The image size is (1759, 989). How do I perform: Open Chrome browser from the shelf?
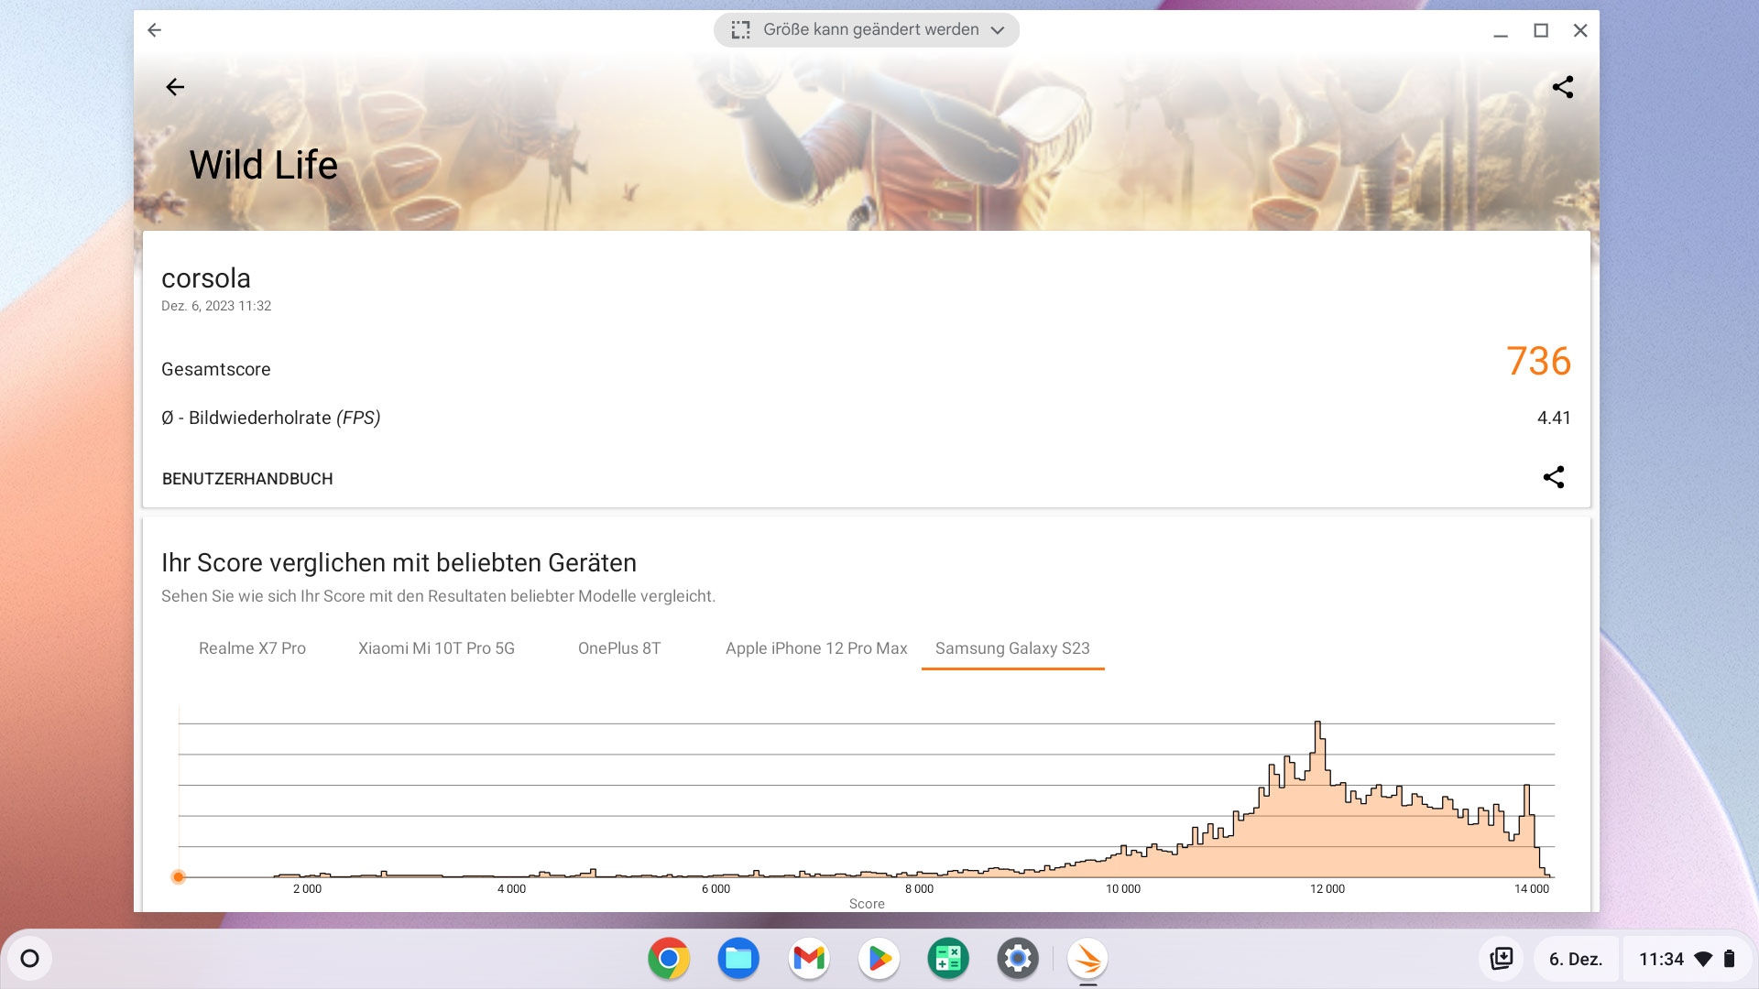(x=669, y=959)
